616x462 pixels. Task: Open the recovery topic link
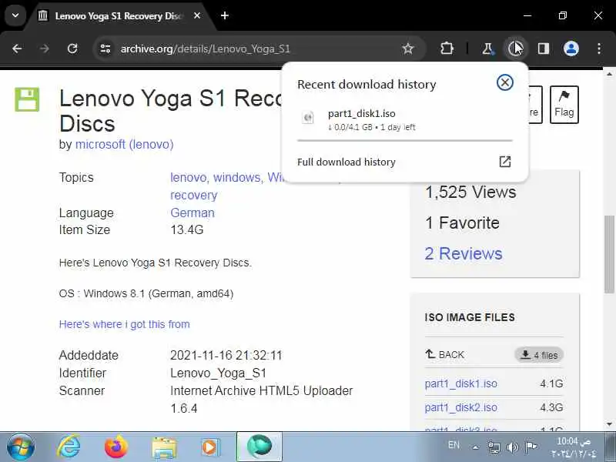194,196
